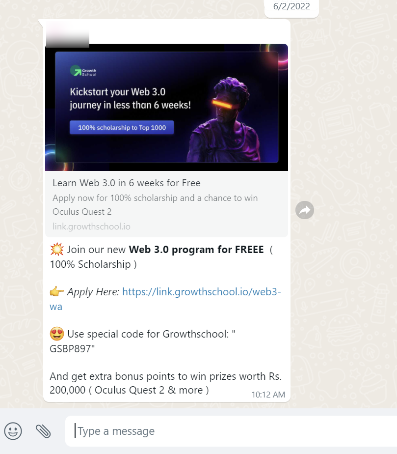Click the Kickstart your Web 3.0 headline
Screen dimensions: 397x454
130,98
